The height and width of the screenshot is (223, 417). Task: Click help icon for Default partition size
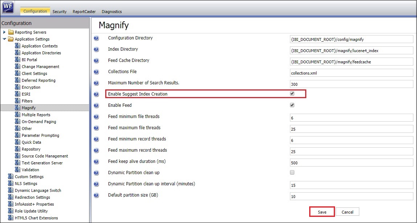pos(96,195)
